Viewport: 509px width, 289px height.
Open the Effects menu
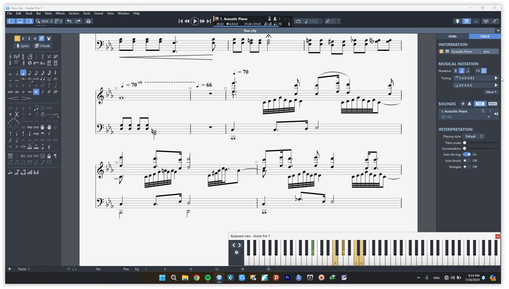[60, 14]
